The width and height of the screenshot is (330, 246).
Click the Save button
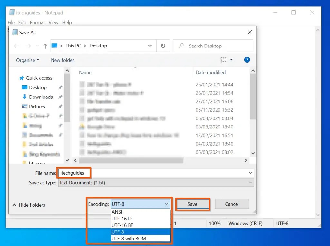click(192, 204)
